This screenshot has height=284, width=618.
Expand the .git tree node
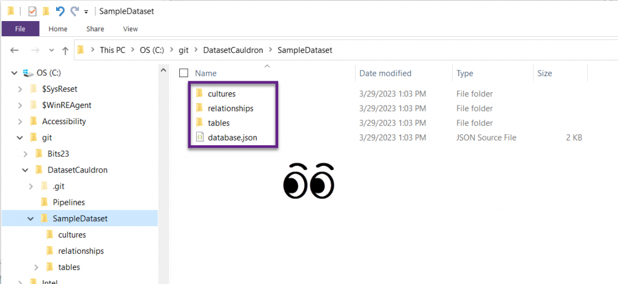tap(31, 186)
